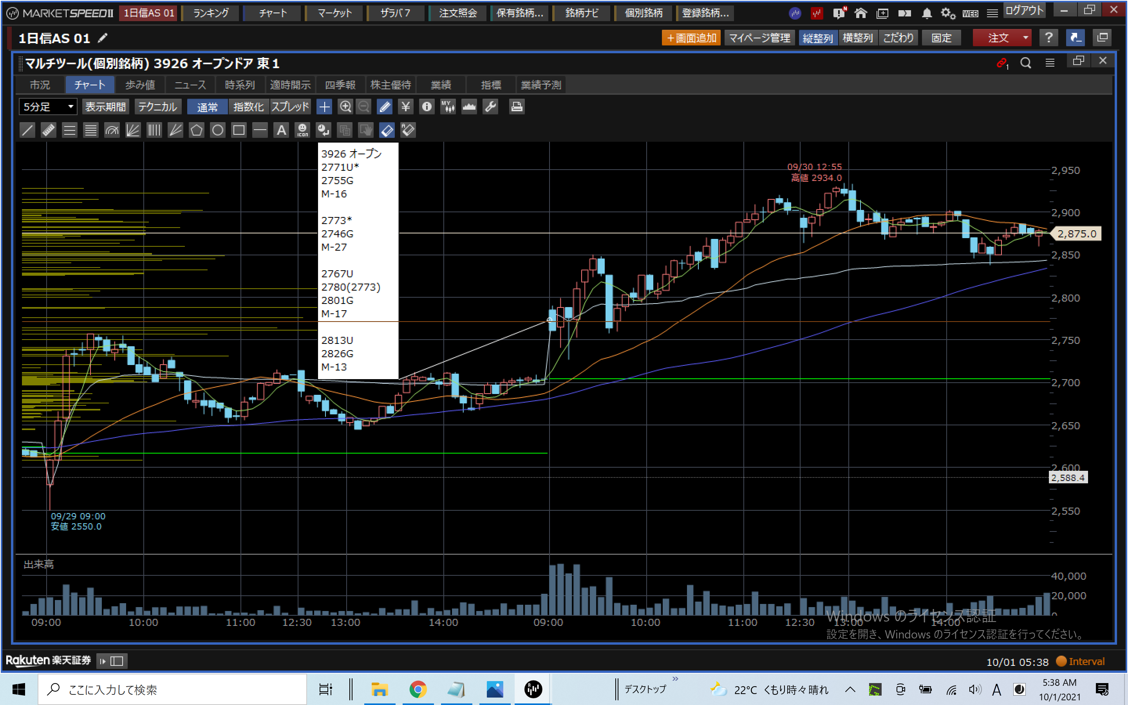Select the pentagon shape tool
This screenshot has height=705, width=1128.
pyautogui.click(x=196, y=130)
